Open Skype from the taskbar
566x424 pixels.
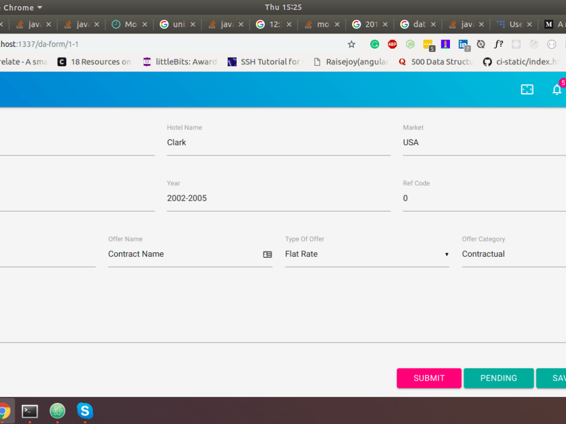85,410
